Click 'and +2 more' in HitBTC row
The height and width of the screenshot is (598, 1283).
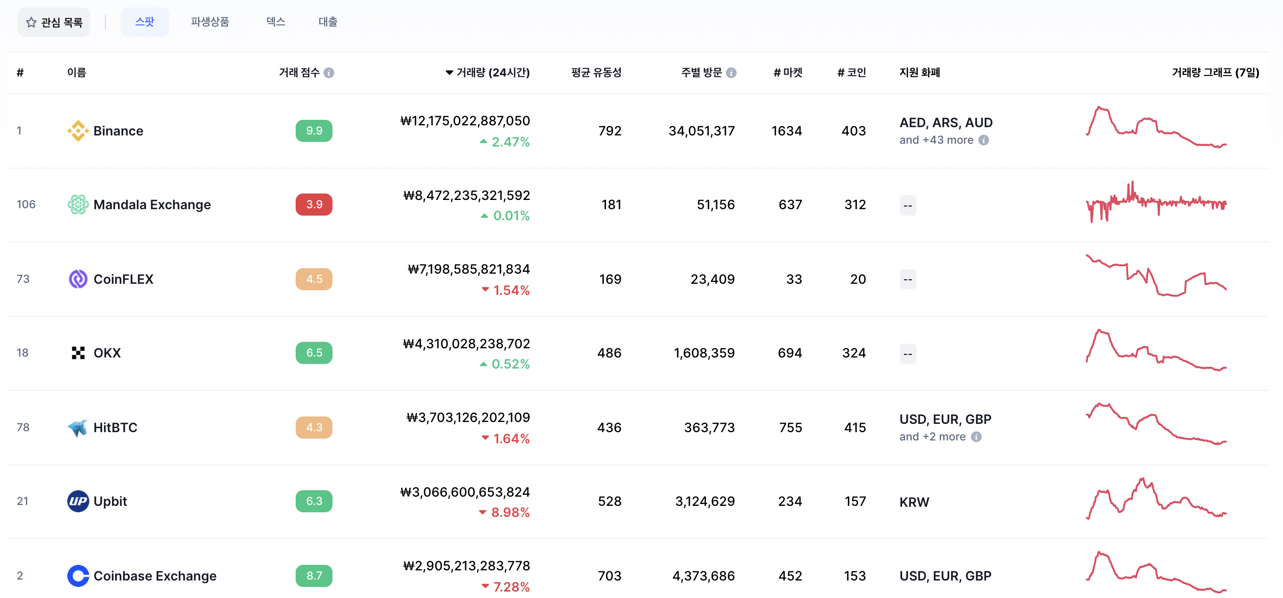coord(933,437)
